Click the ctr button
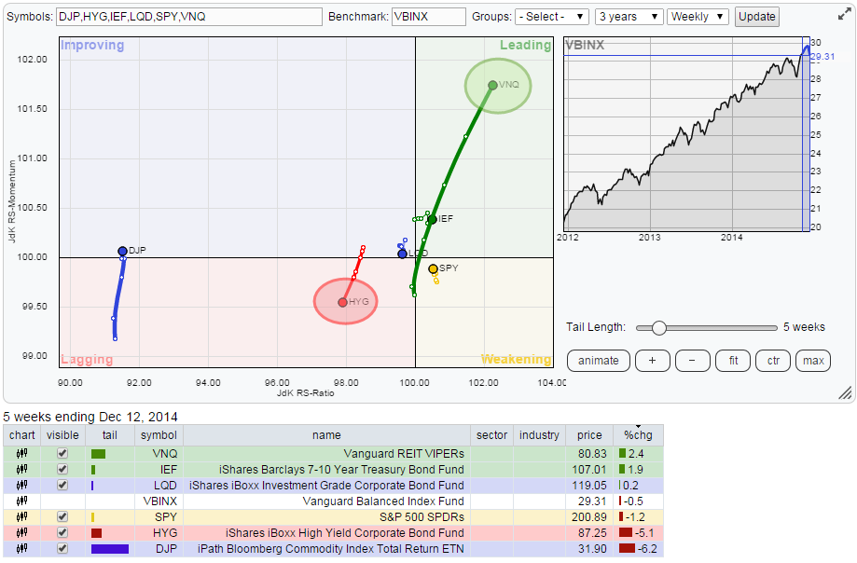This screenshot has height=563, width=857. [773, 361]
